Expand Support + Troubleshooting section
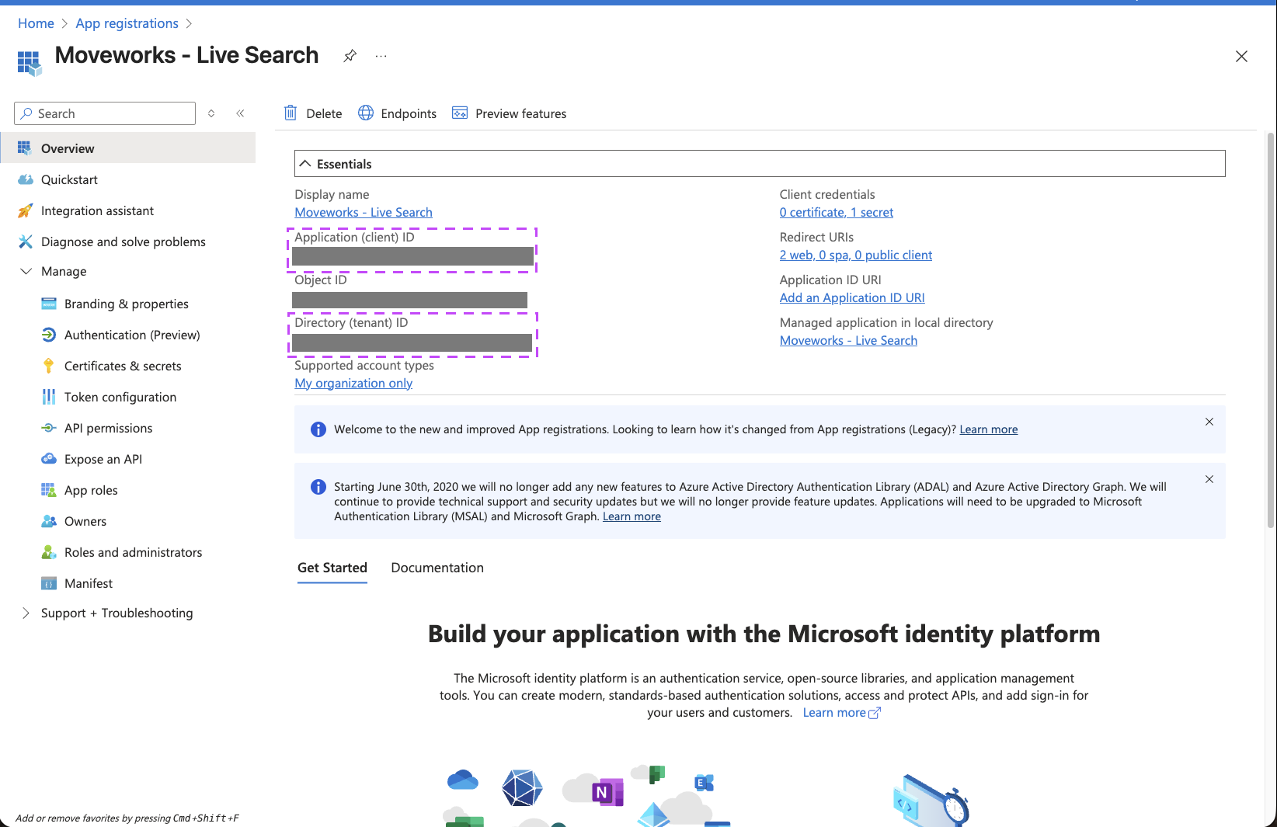This screenshot has height=827, width=1277. 26,613
